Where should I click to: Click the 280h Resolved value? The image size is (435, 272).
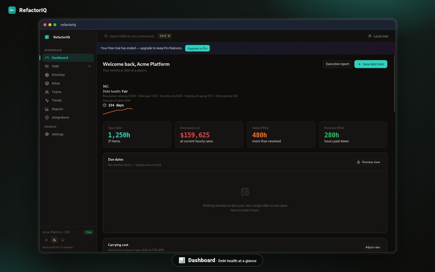coord(332,135)
